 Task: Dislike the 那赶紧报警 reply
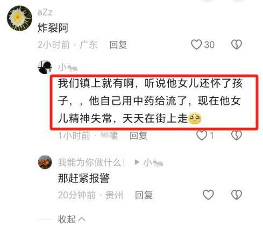pyautogui.click(x=237, y=195)
